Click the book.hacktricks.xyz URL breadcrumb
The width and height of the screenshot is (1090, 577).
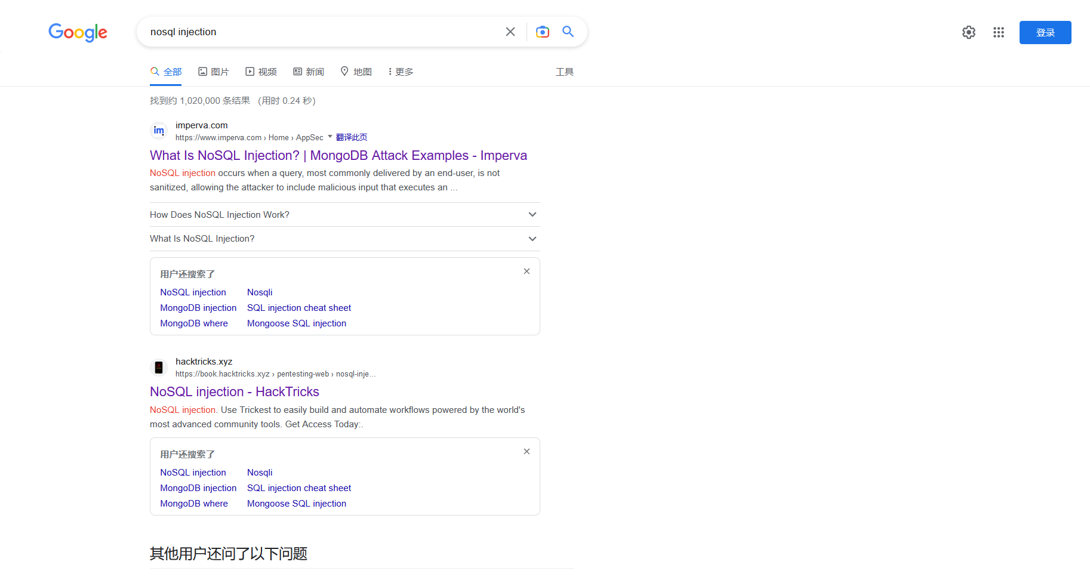click(276, 374)
